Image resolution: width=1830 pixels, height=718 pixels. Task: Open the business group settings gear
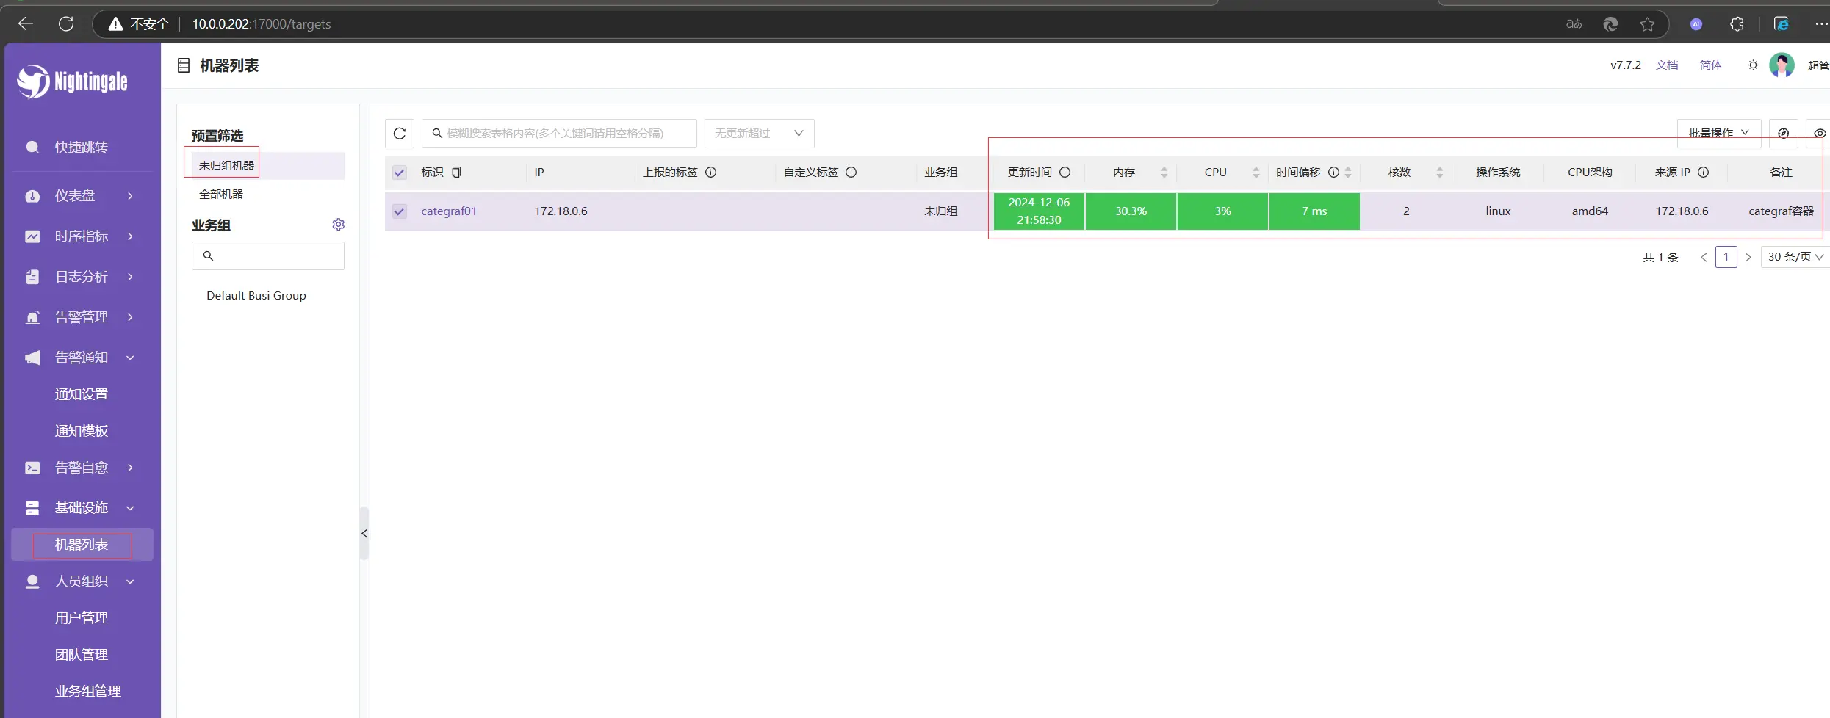338,225
